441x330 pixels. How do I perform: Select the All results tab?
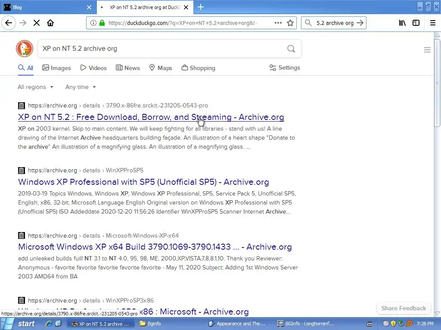click(25, 68)
